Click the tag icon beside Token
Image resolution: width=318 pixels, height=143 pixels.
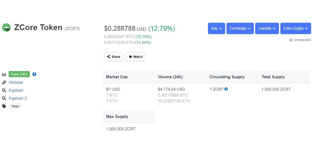click(x=4, y=106)
